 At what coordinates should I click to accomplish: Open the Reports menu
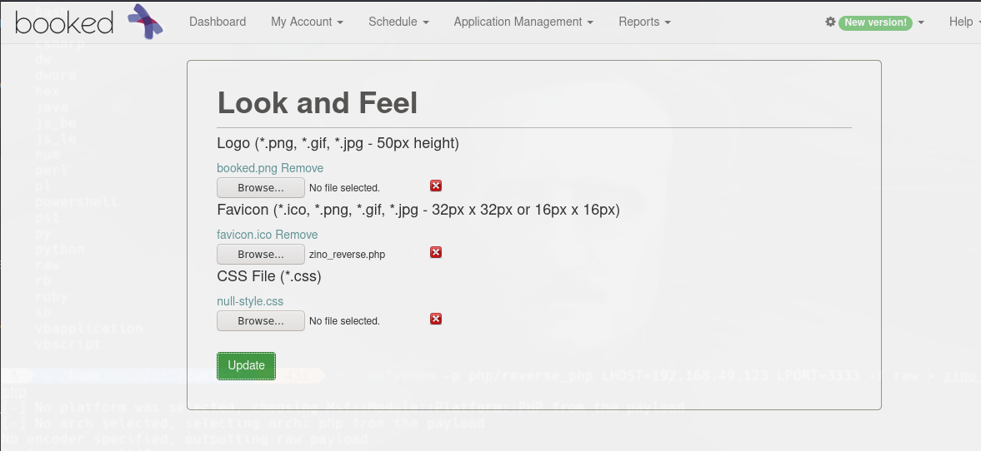click(x=644, y=22)
